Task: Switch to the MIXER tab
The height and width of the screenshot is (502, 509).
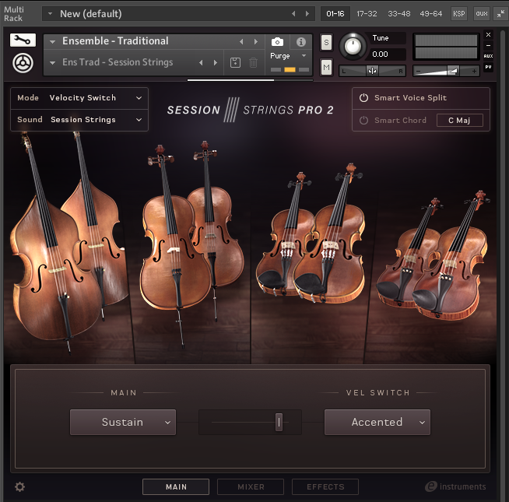Action: click(x=251, y=486)
